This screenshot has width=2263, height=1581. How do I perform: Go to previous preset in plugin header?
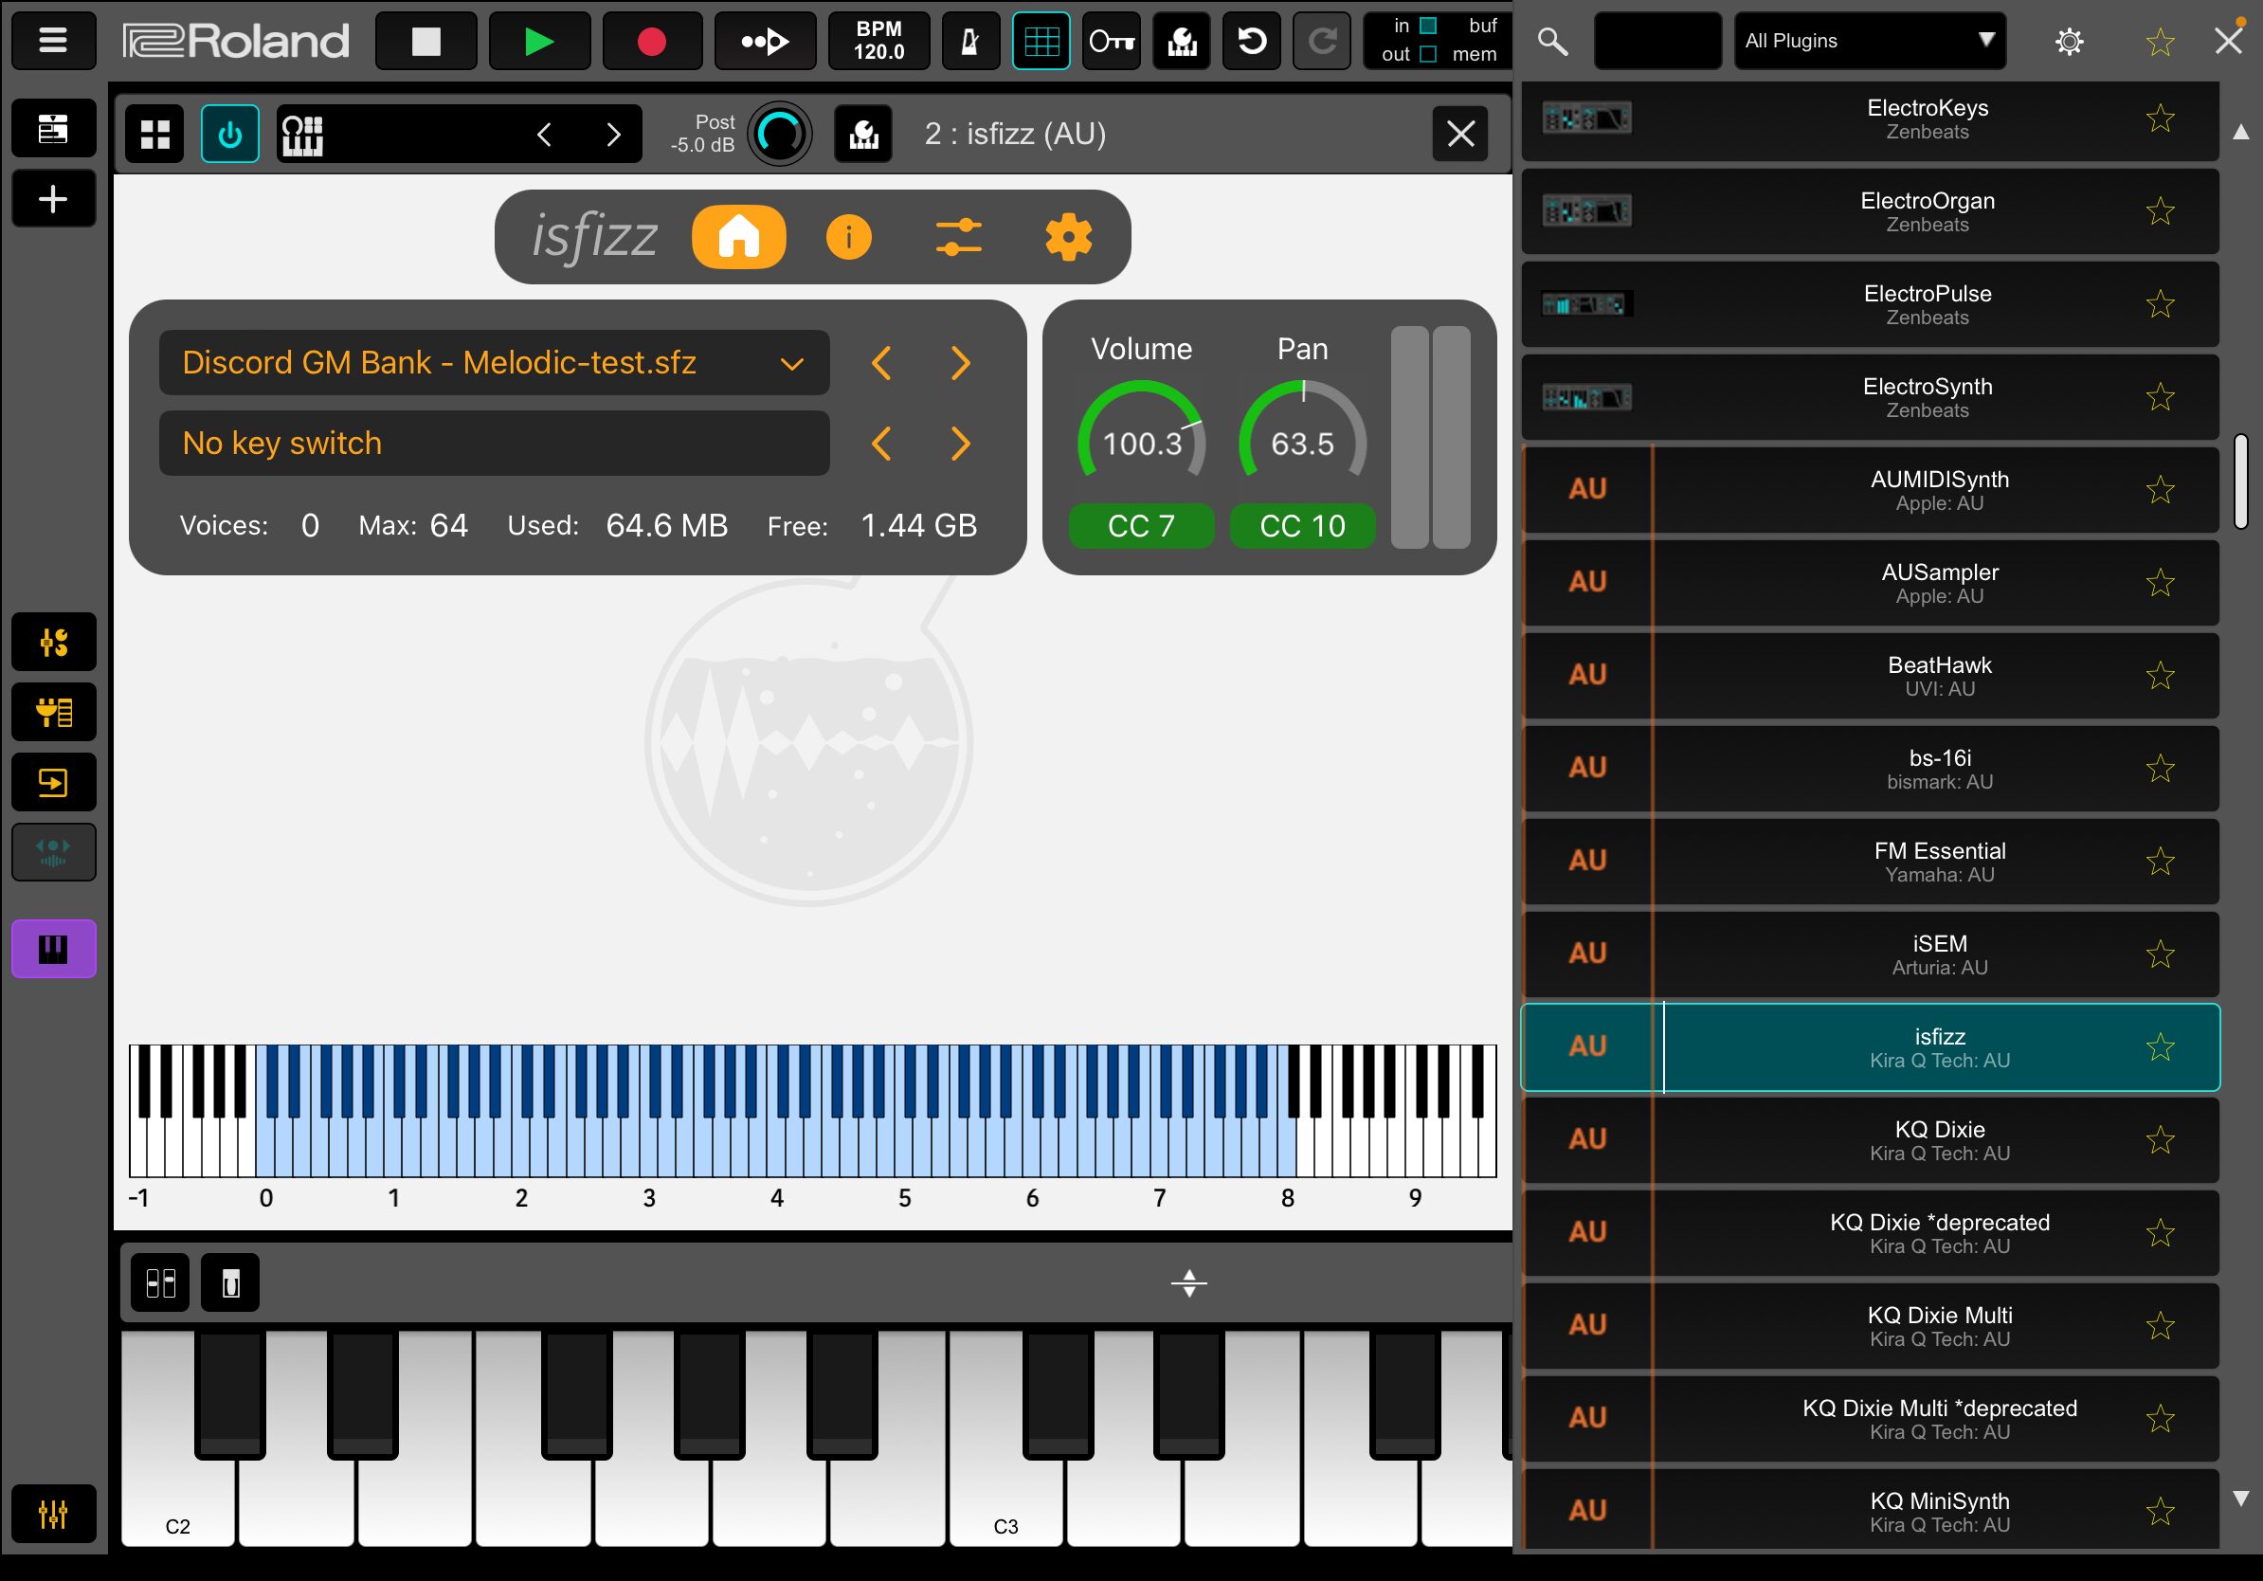(544, 133)
